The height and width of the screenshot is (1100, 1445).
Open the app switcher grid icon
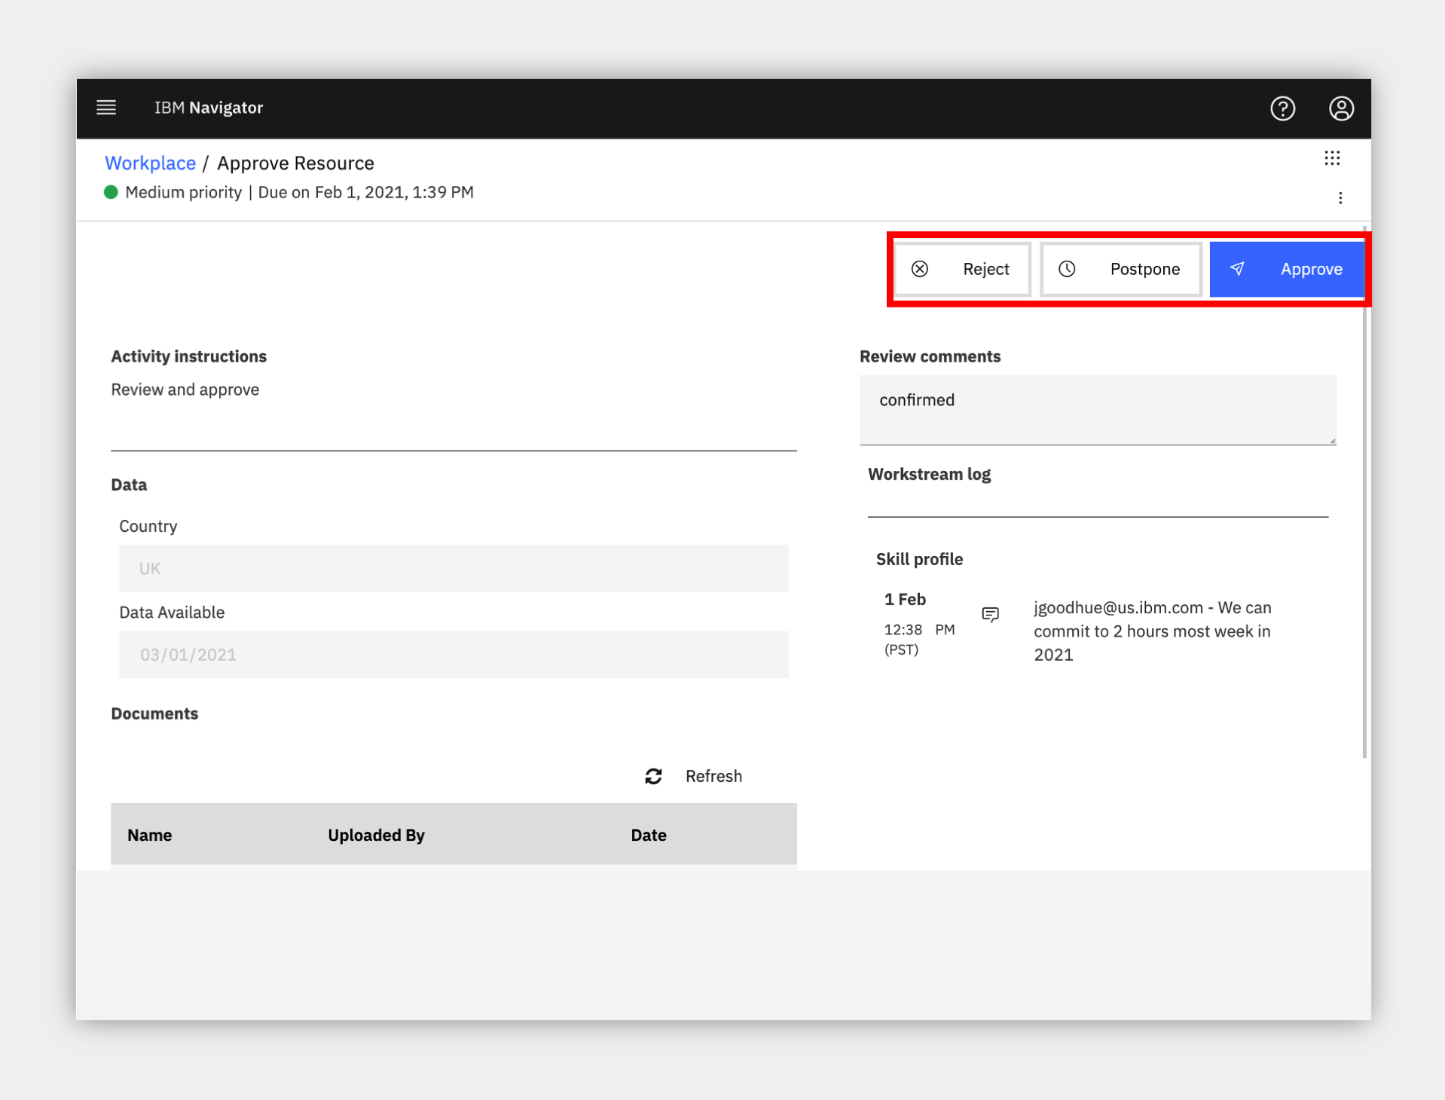pyautogui.click(x=1332, y=158)
